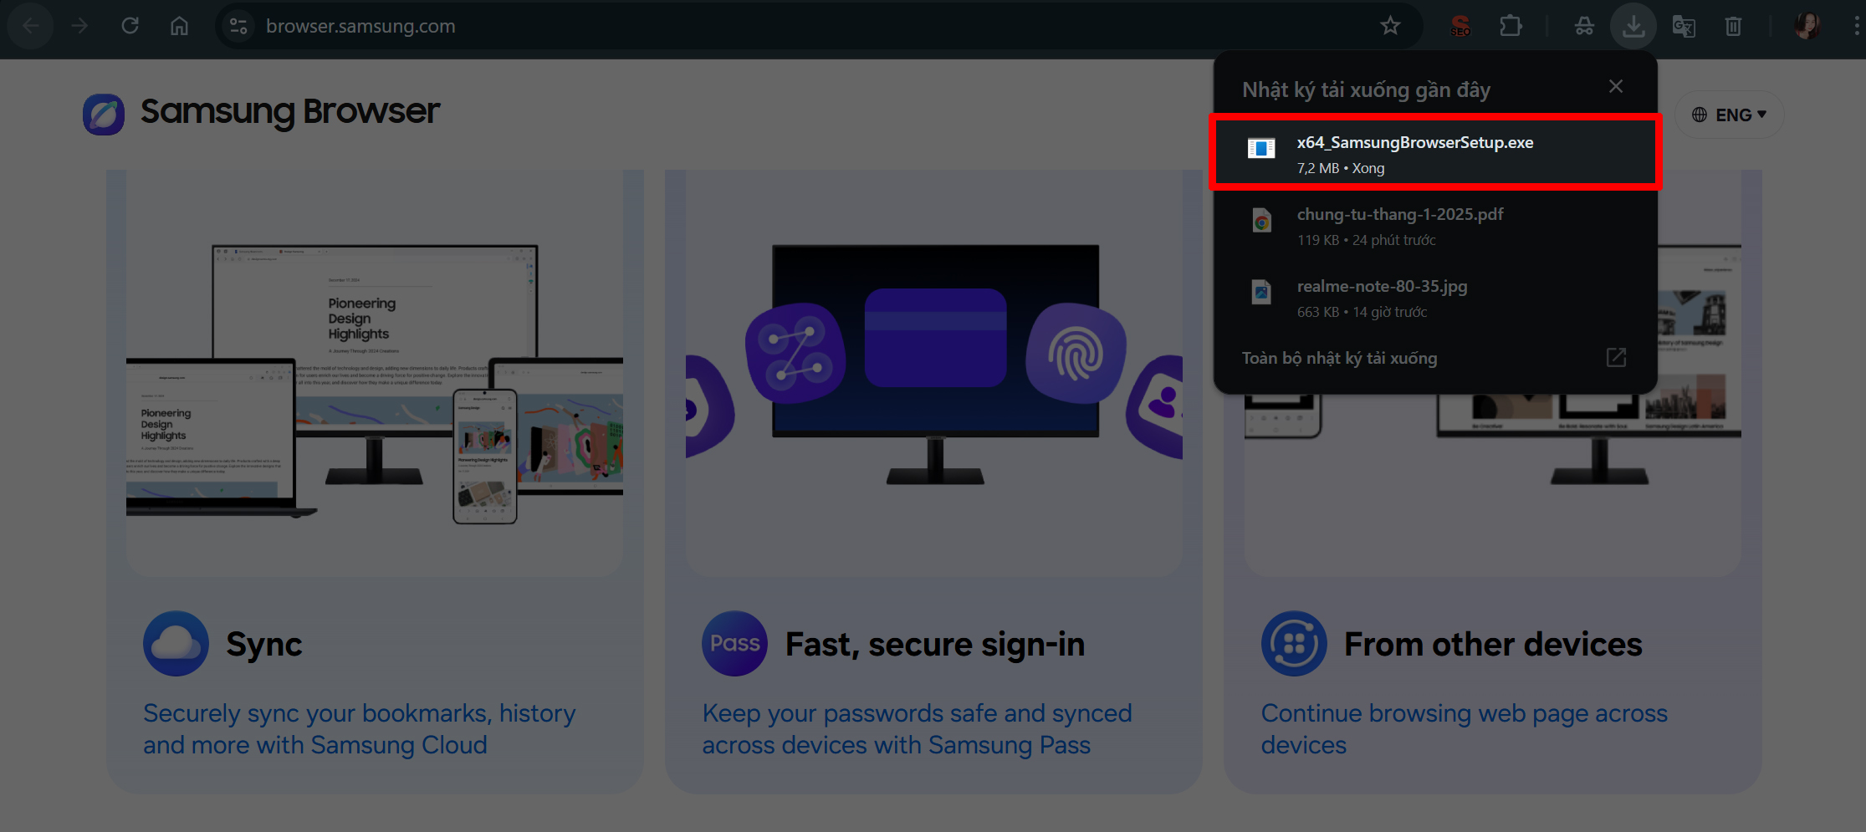The image size is (1866, 832).
Task: Bookmark this page with the star
Action: pos(1390,26)
